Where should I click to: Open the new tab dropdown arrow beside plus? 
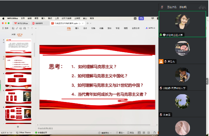(91, 23)
